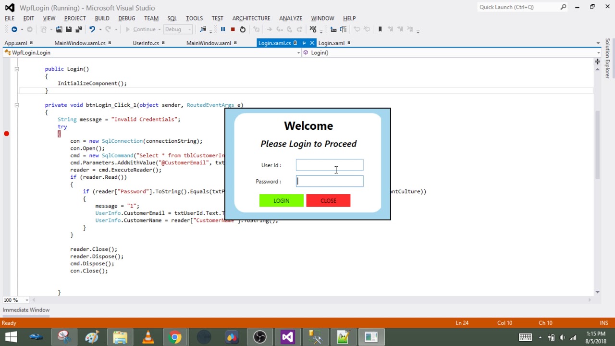
Task: Open the VIEW menu
Action: click(49, 18)
